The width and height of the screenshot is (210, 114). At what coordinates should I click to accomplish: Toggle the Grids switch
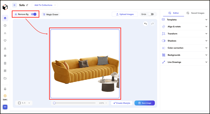coord(151,14)
